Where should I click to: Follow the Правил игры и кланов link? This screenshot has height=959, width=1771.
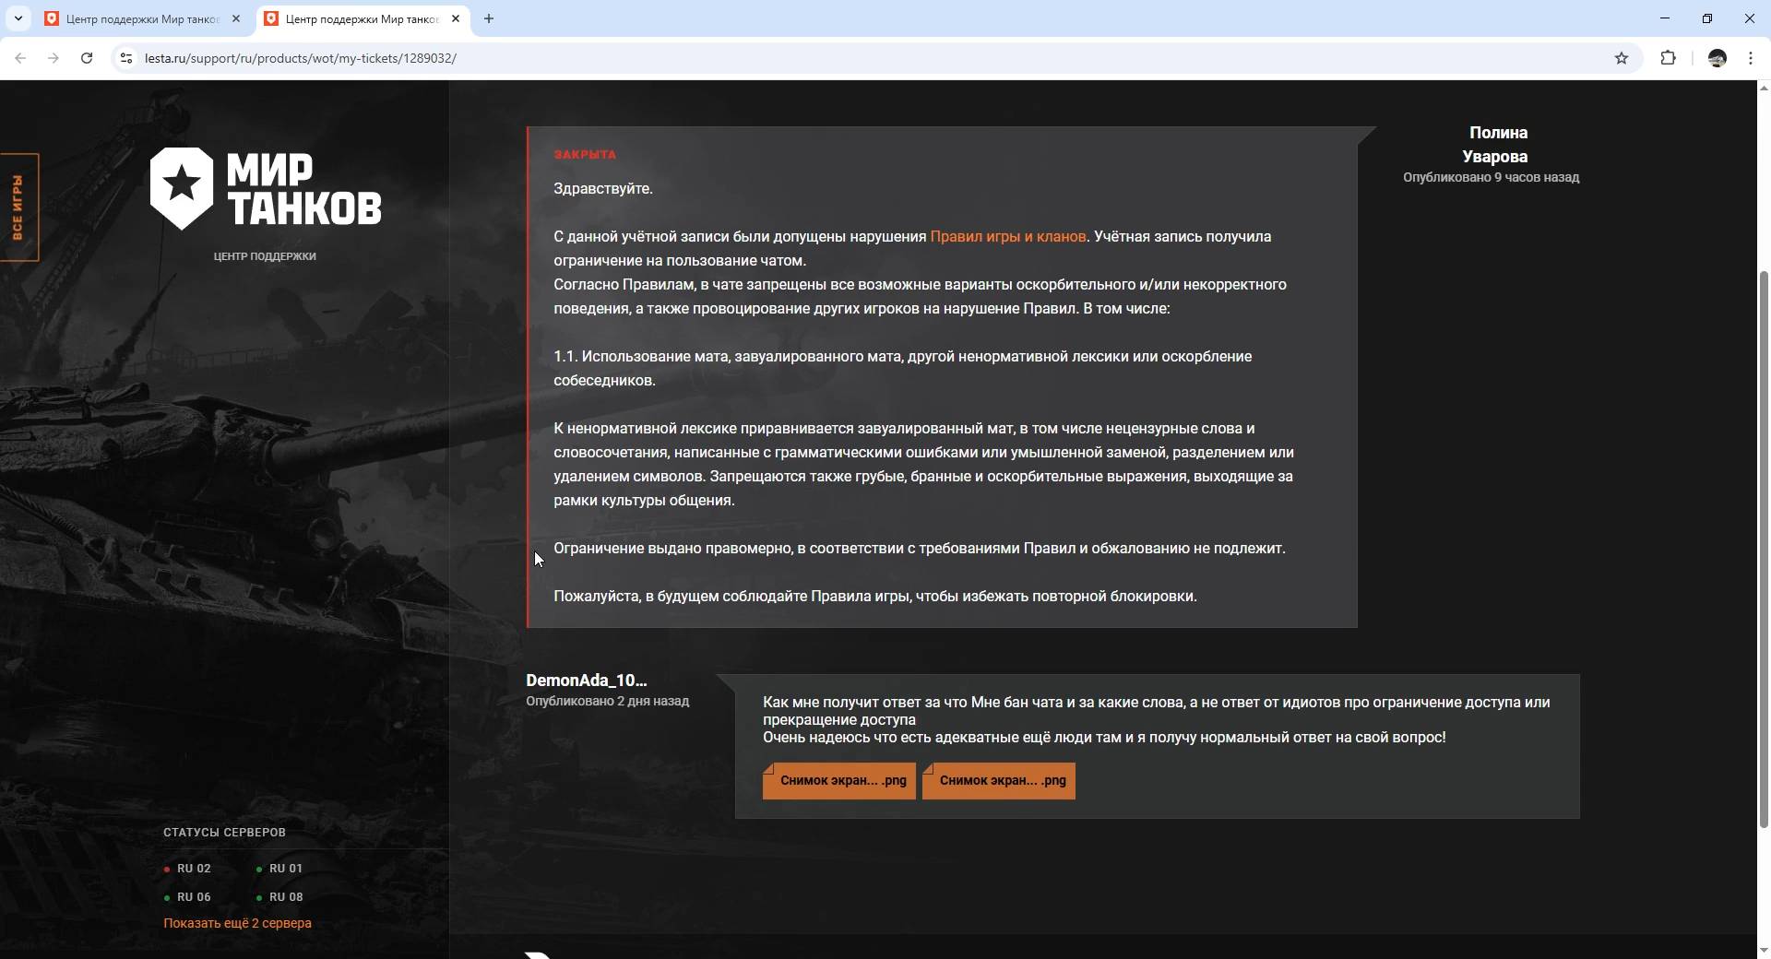[1008, 237]
